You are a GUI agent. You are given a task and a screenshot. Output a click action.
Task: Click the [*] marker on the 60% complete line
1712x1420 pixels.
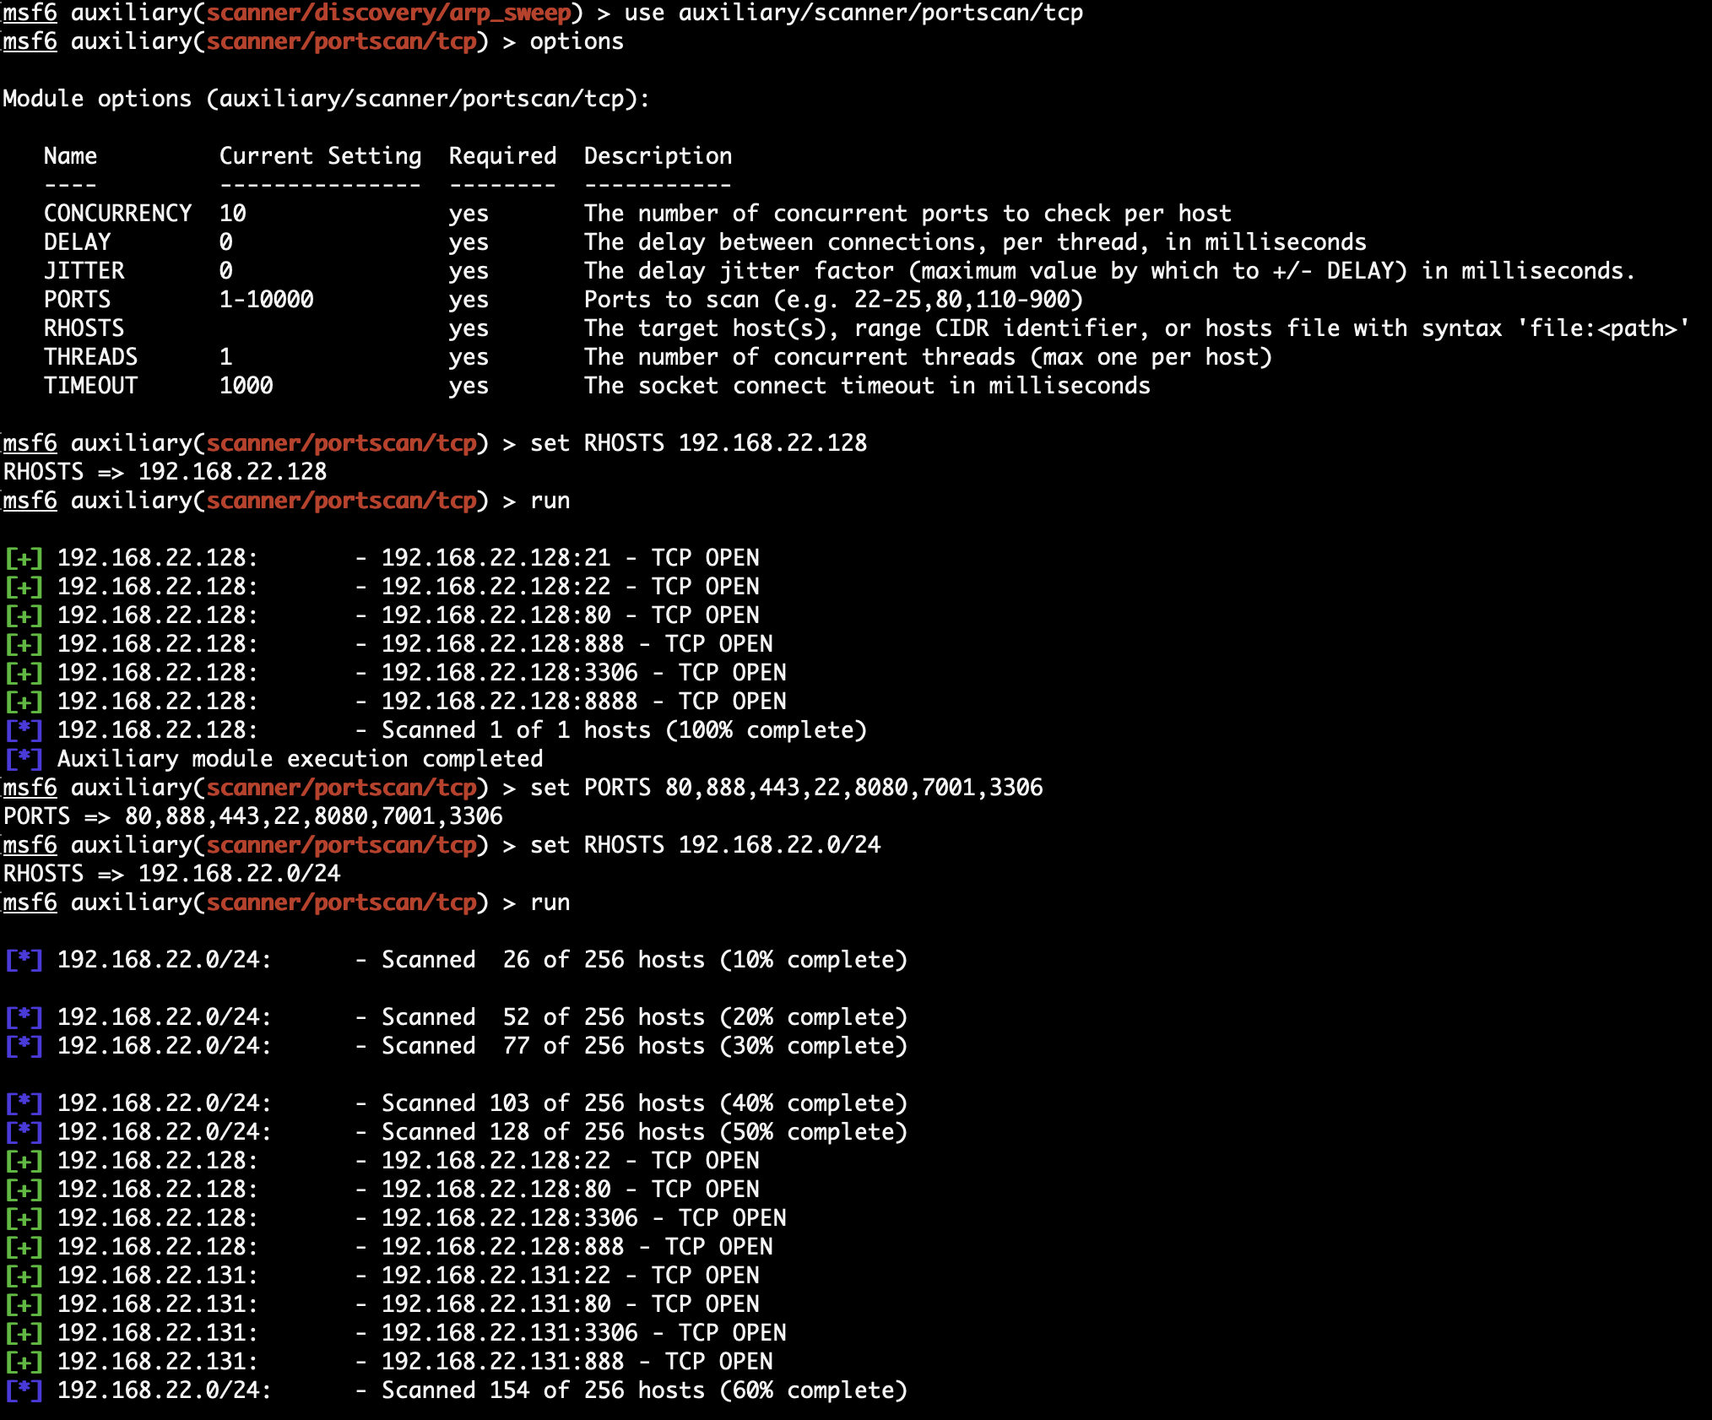point(24,1390)
